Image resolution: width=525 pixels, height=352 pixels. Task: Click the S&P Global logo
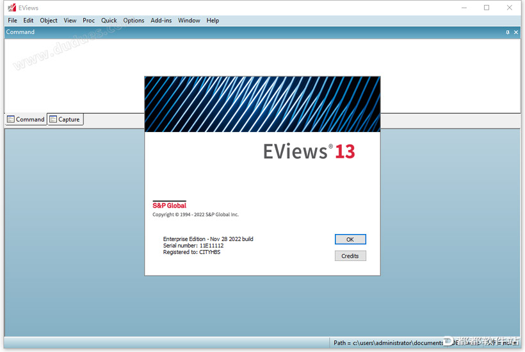click(x=170, y=205)
